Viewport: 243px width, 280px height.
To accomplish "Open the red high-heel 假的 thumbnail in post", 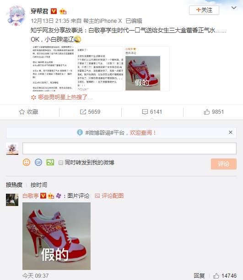I will [147, 69].
